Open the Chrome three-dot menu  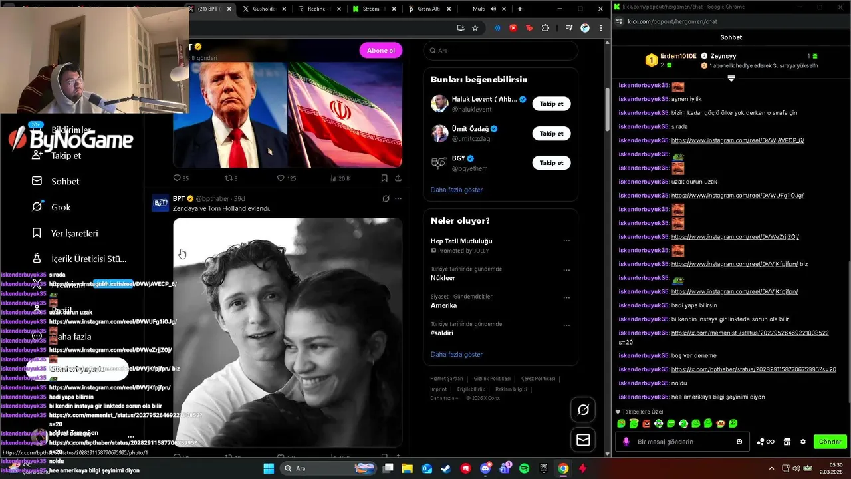coord(601,28)
